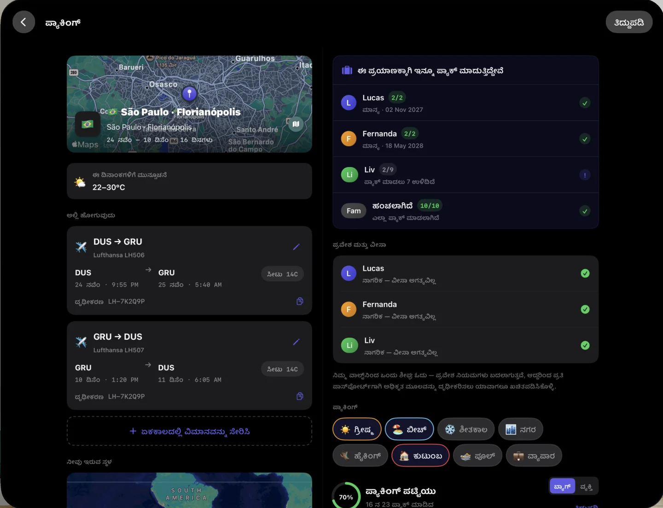The height and width of the screenshot is (508, 663).
Task: Click the airplane icon of LH506
Action: (x=81, y=247)
